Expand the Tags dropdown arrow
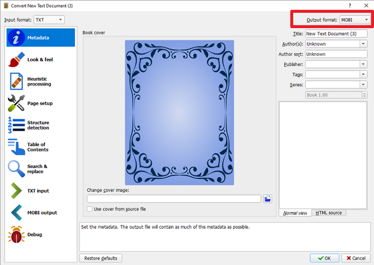Viewport: 374px width, 265px height. coord(363,75)
